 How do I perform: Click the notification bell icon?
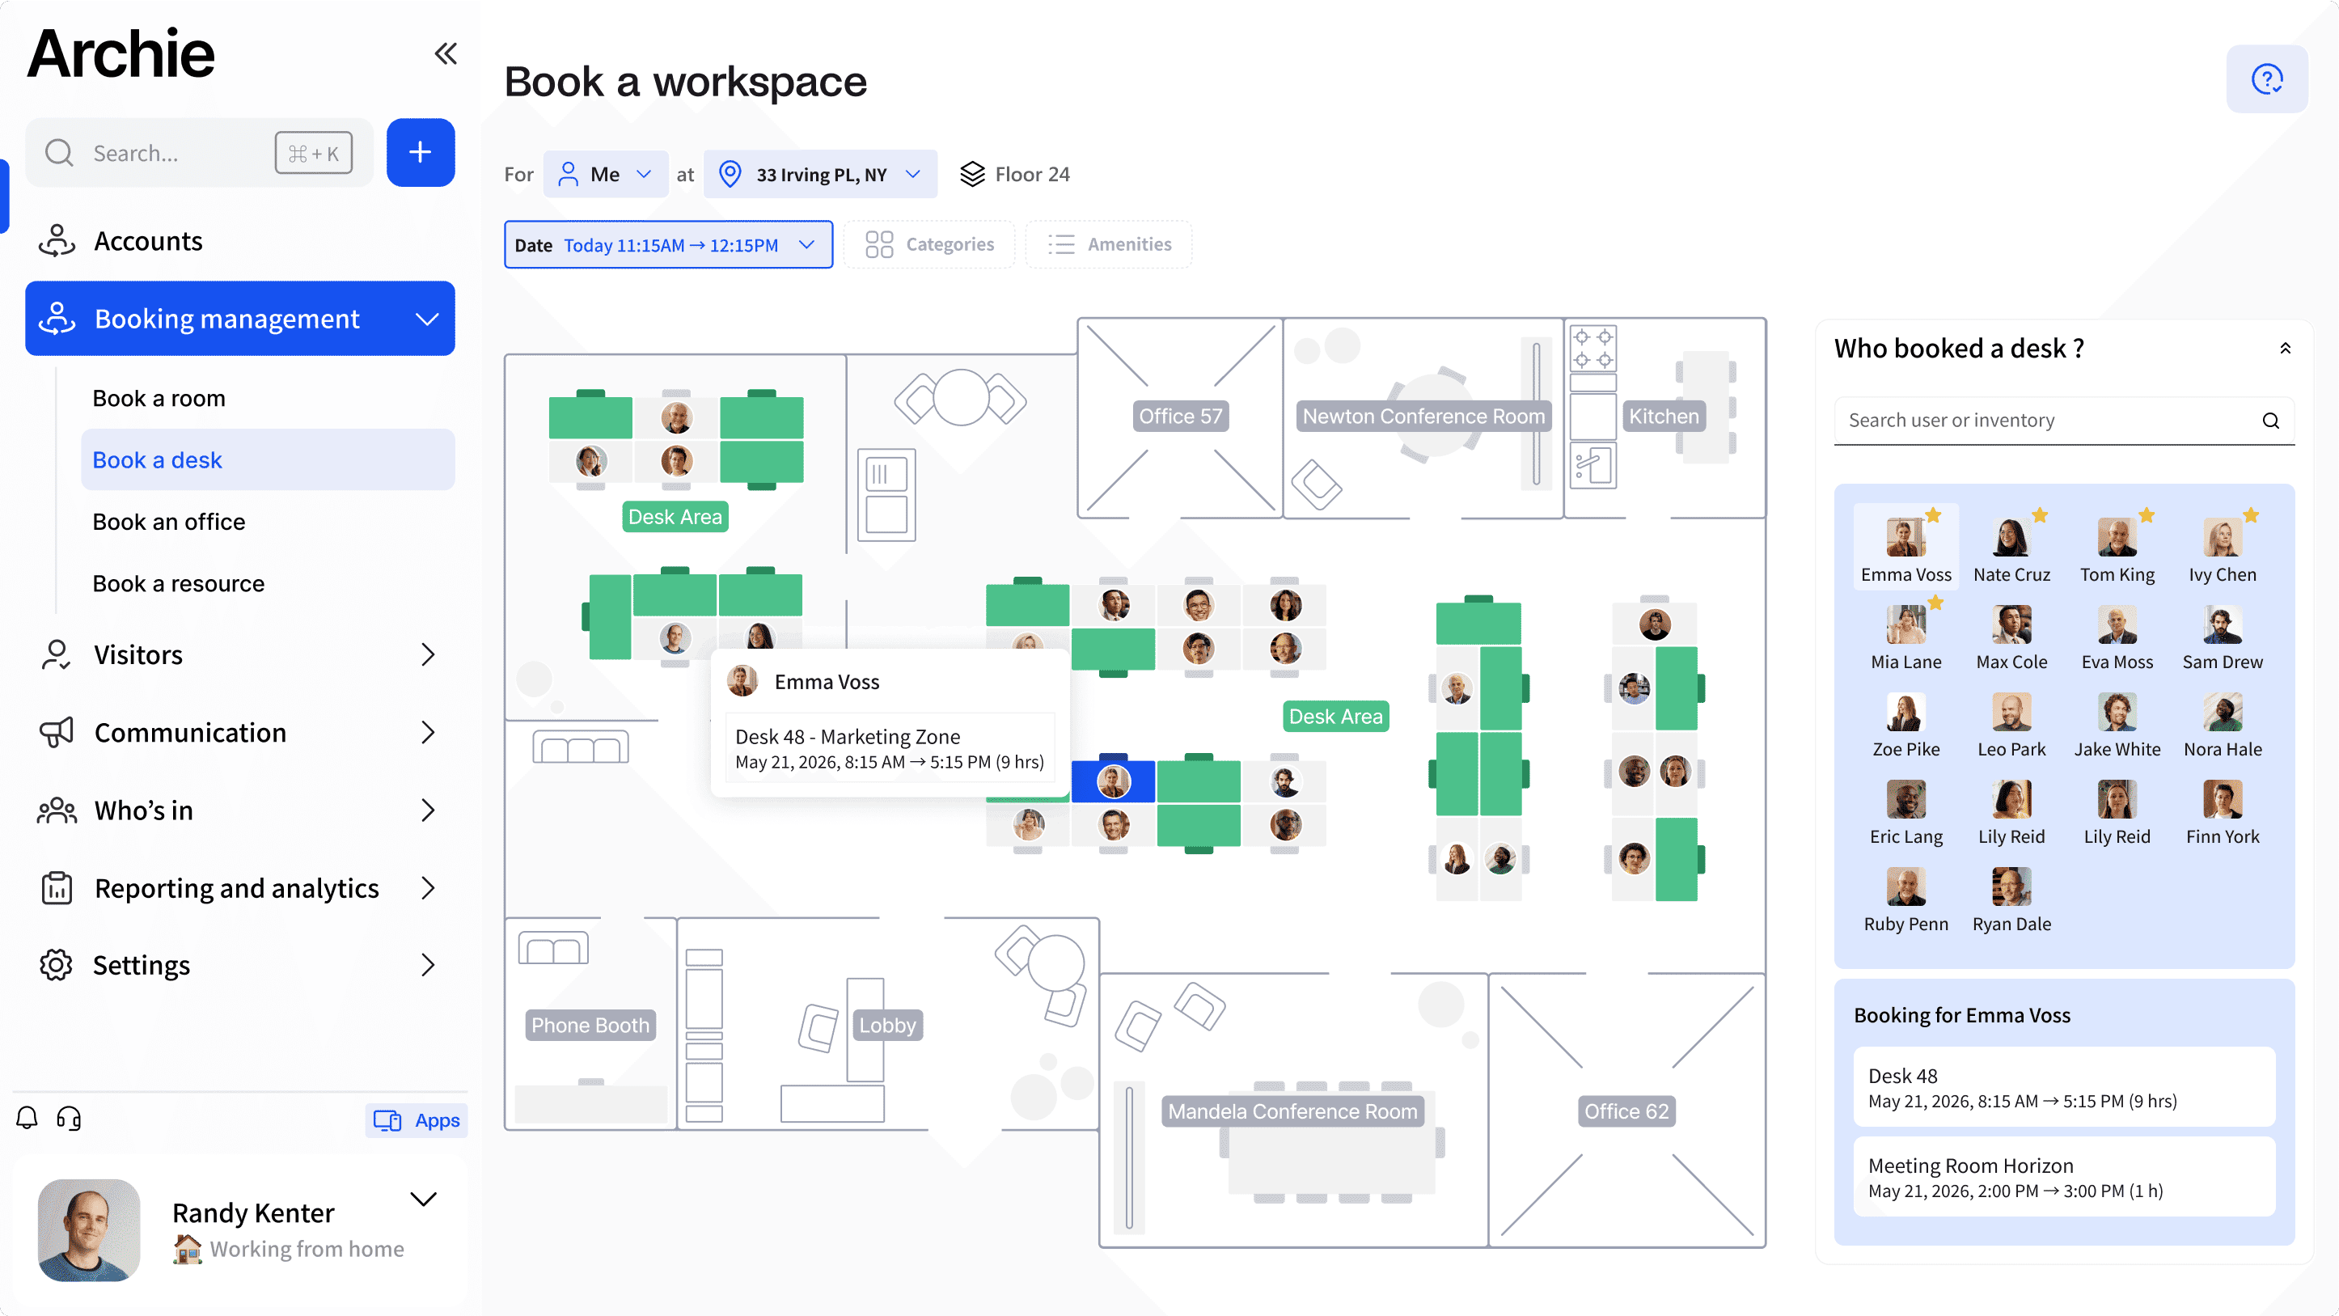(27, 1118)
